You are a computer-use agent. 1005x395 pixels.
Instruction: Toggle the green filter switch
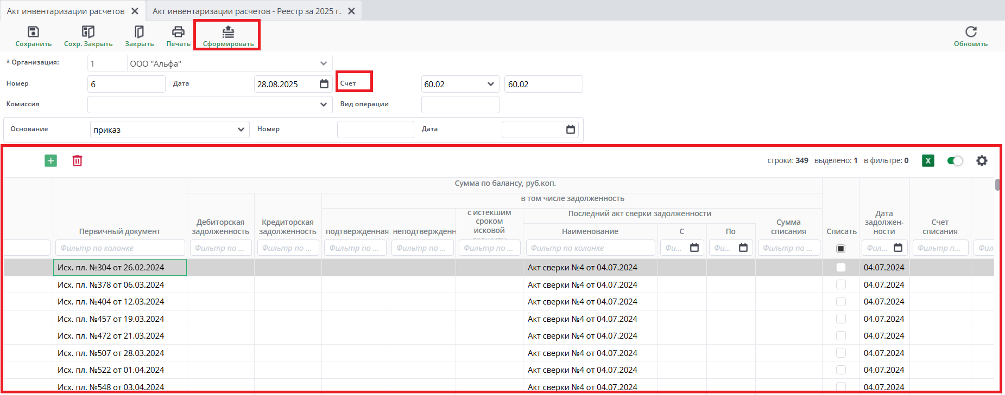[955, 160]
